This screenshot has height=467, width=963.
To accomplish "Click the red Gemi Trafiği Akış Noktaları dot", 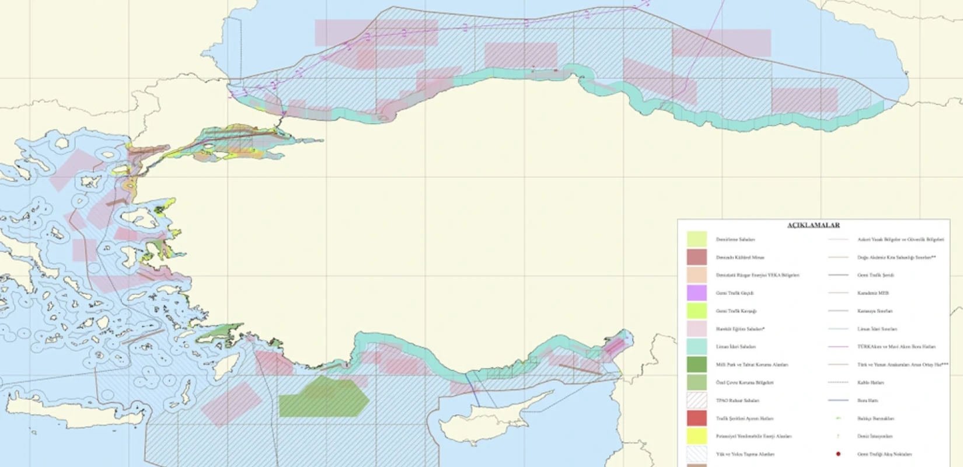I will pos(838,454).
